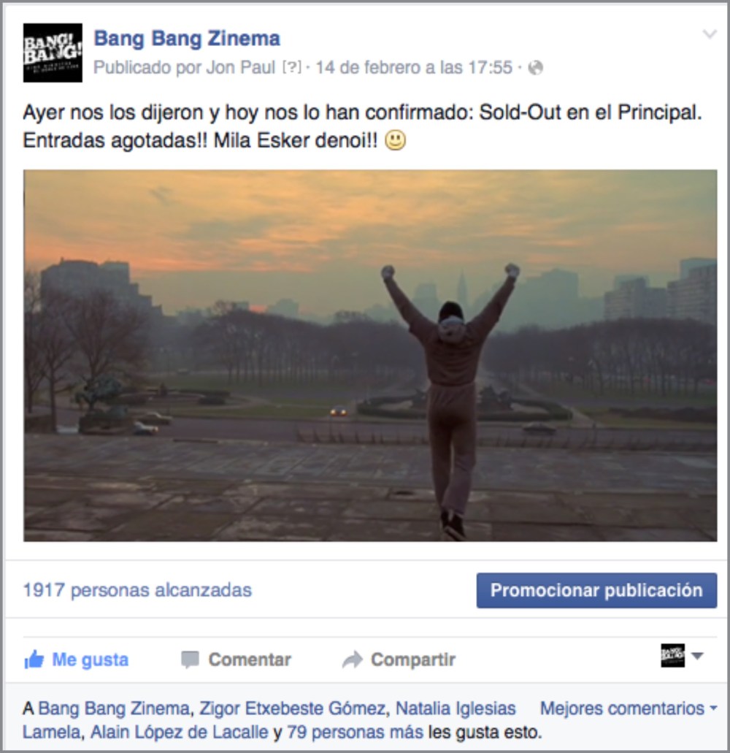Click the [?] help marker beside Jon Paul

point(292,67)
